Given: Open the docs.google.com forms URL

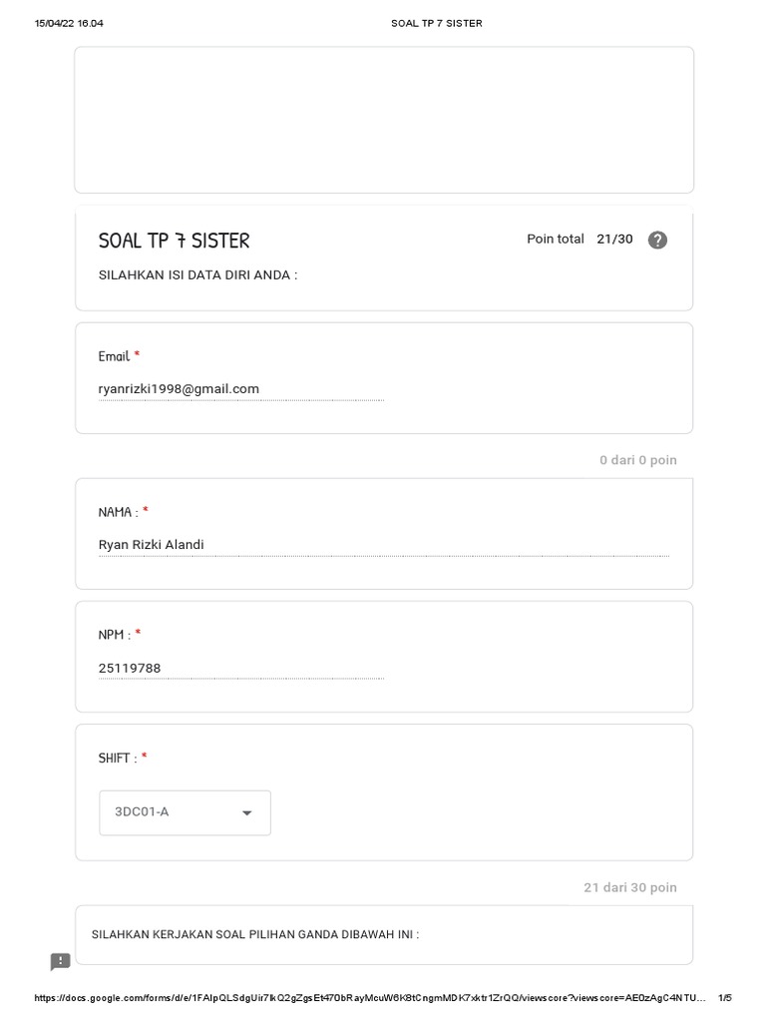Looking at the screenshot, I should click(369, 998).
